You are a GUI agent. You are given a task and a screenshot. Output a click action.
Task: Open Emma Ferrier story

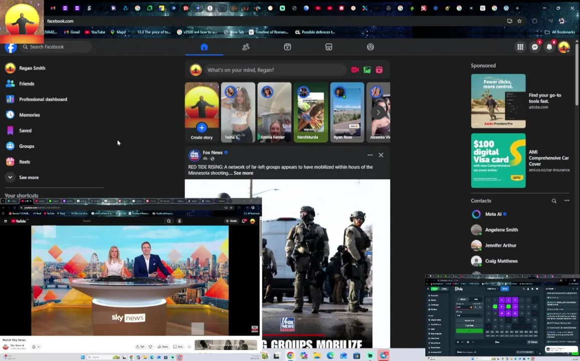click(x=275, y=112)
